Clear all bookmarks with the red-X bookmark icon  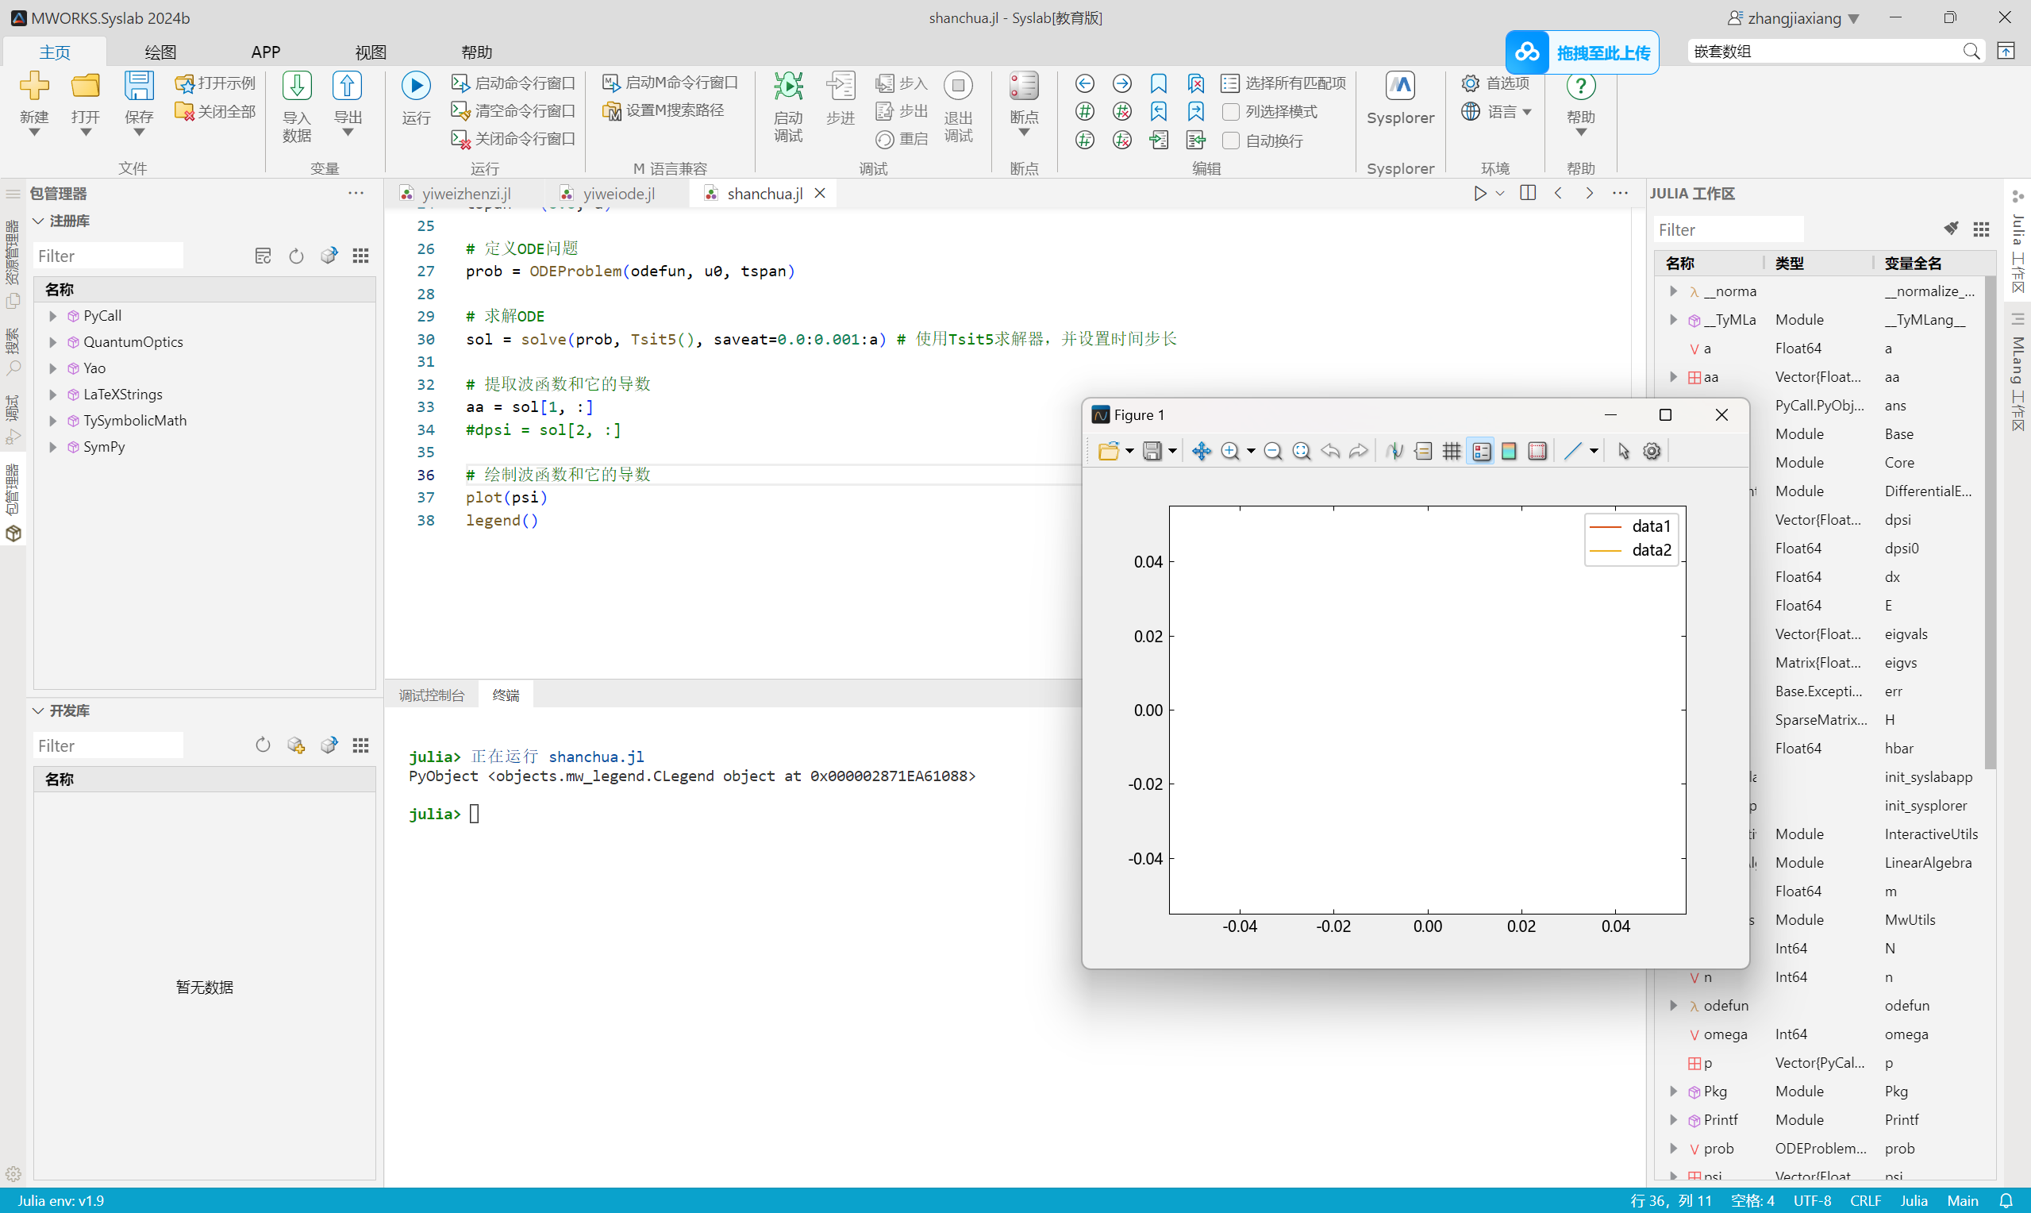pyautogui.click(x=1196, y=83)
